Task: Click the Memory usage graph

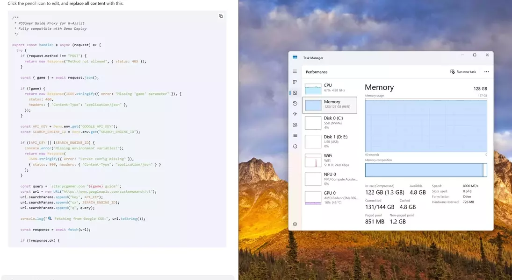Action: tap(426, 125)
